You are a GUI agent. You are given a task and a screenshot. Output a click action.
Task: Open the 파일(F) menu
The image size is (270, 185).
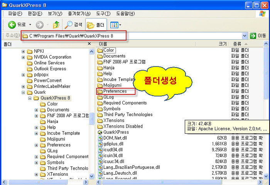click(15, 13)
